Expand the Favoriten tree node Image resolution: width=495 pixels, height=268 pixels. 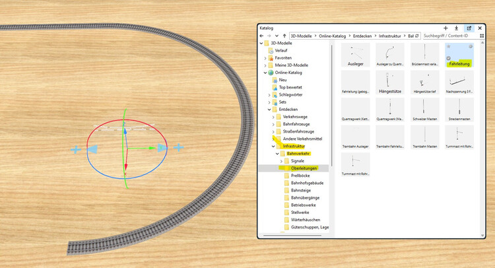point(265,58)
